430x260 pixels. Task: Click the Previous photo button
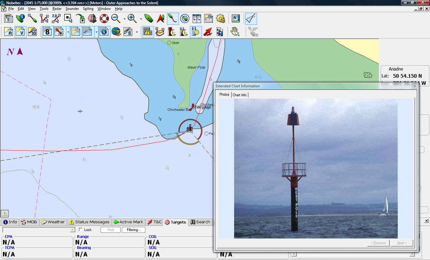tap(378, 243)
